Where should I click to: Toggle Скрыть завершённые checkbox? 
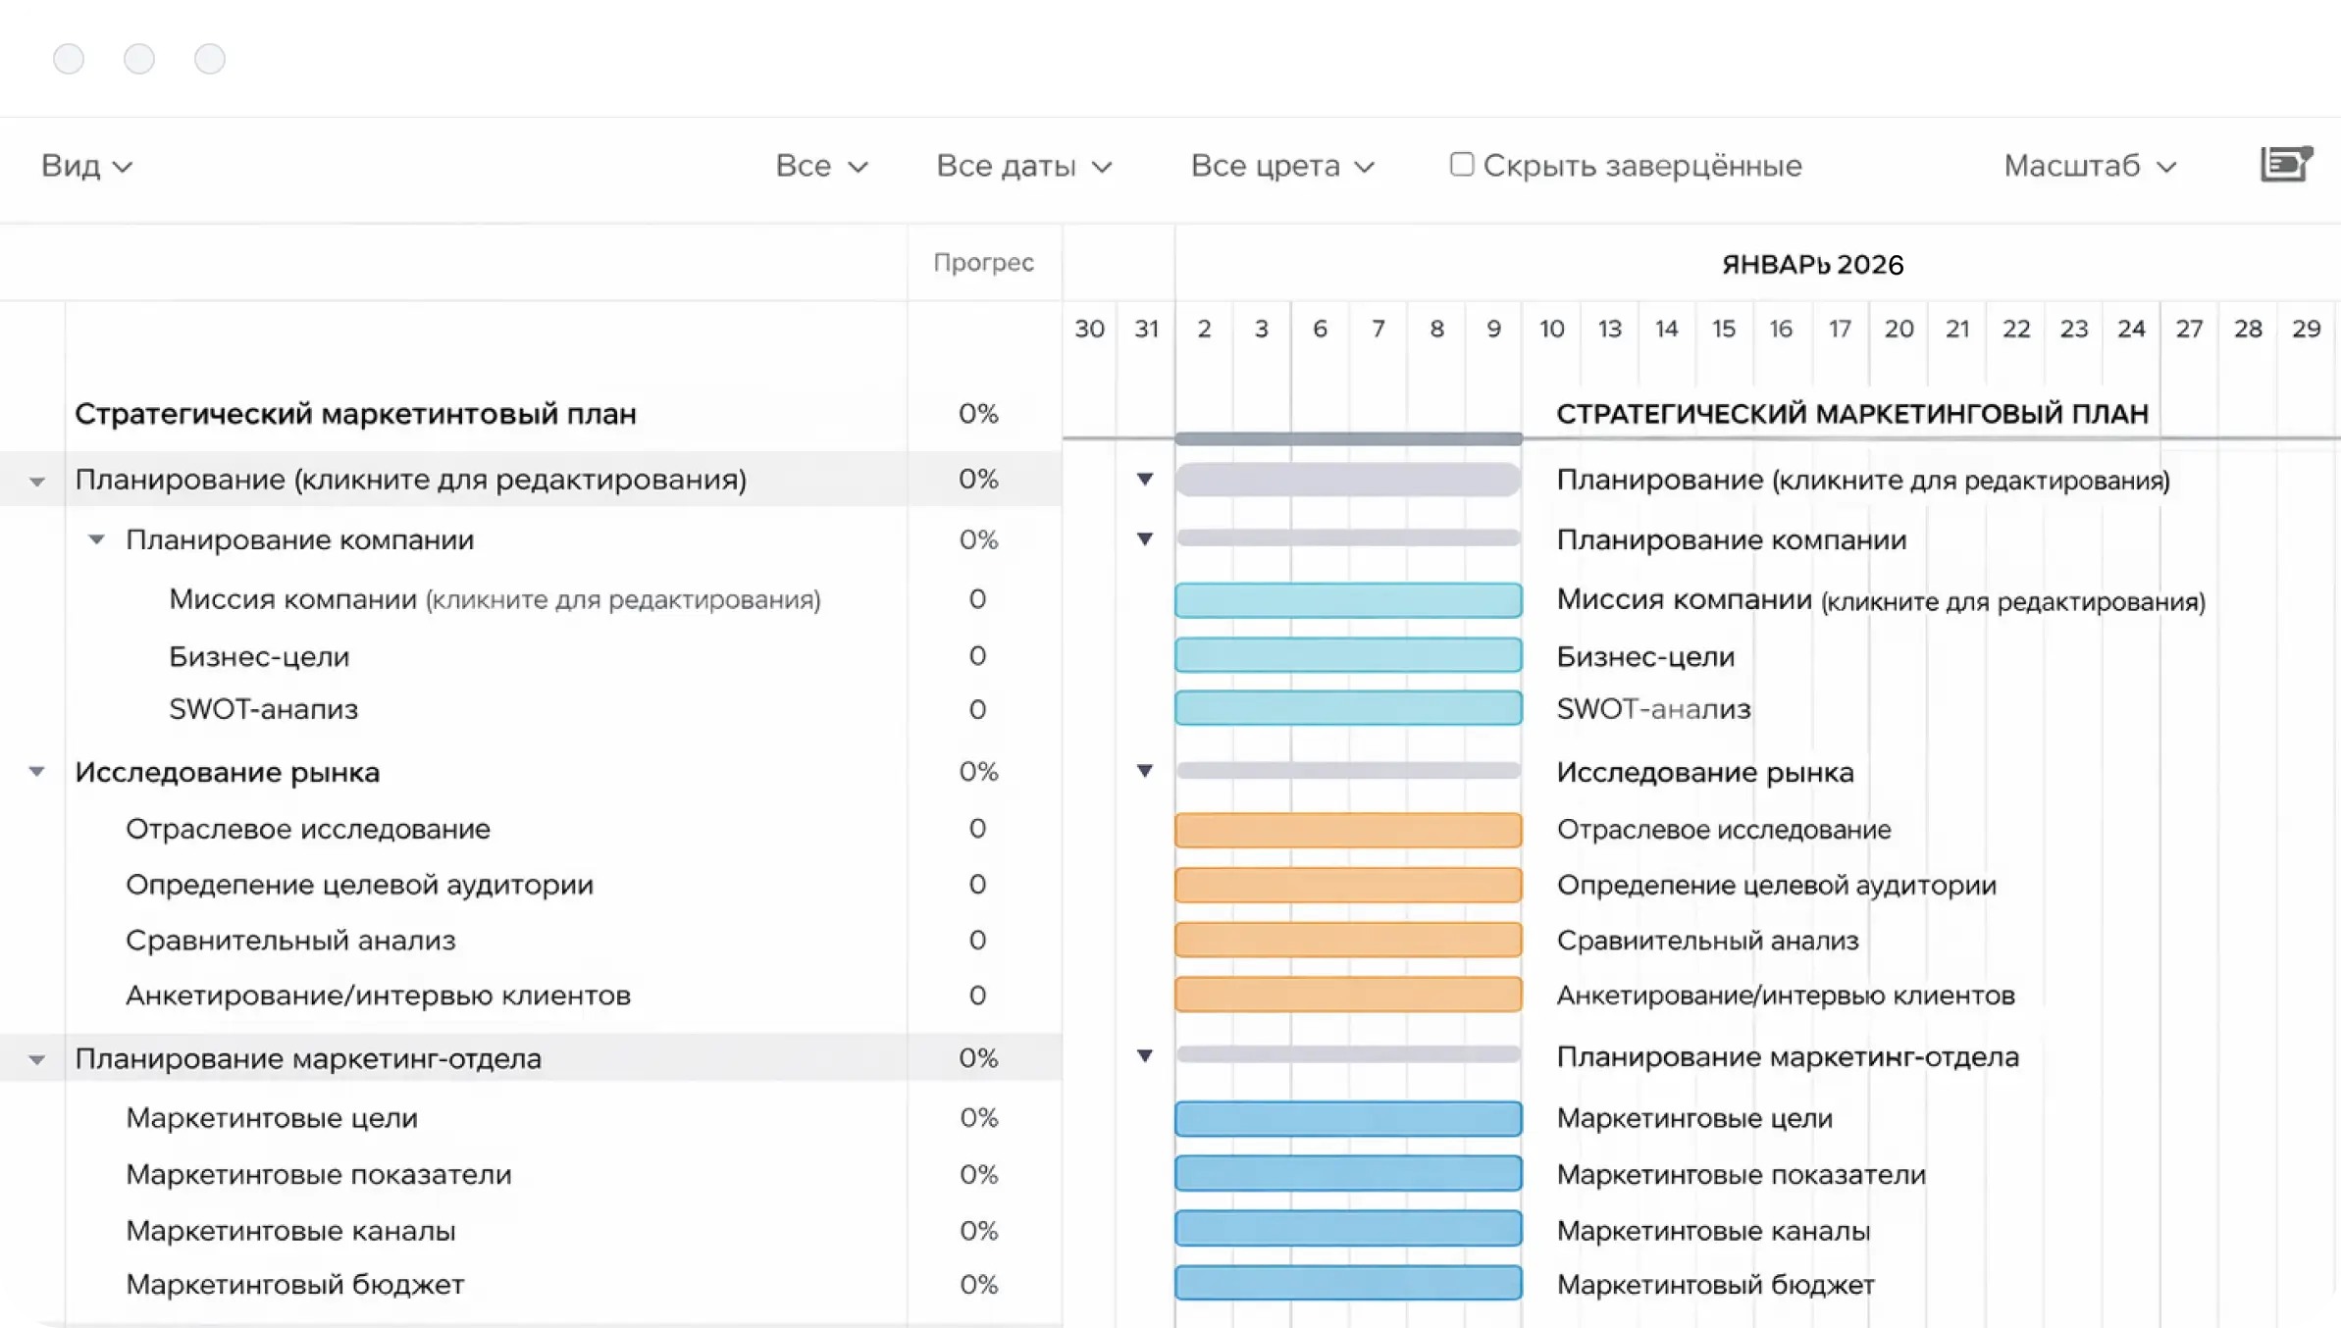coord(1461,164)
